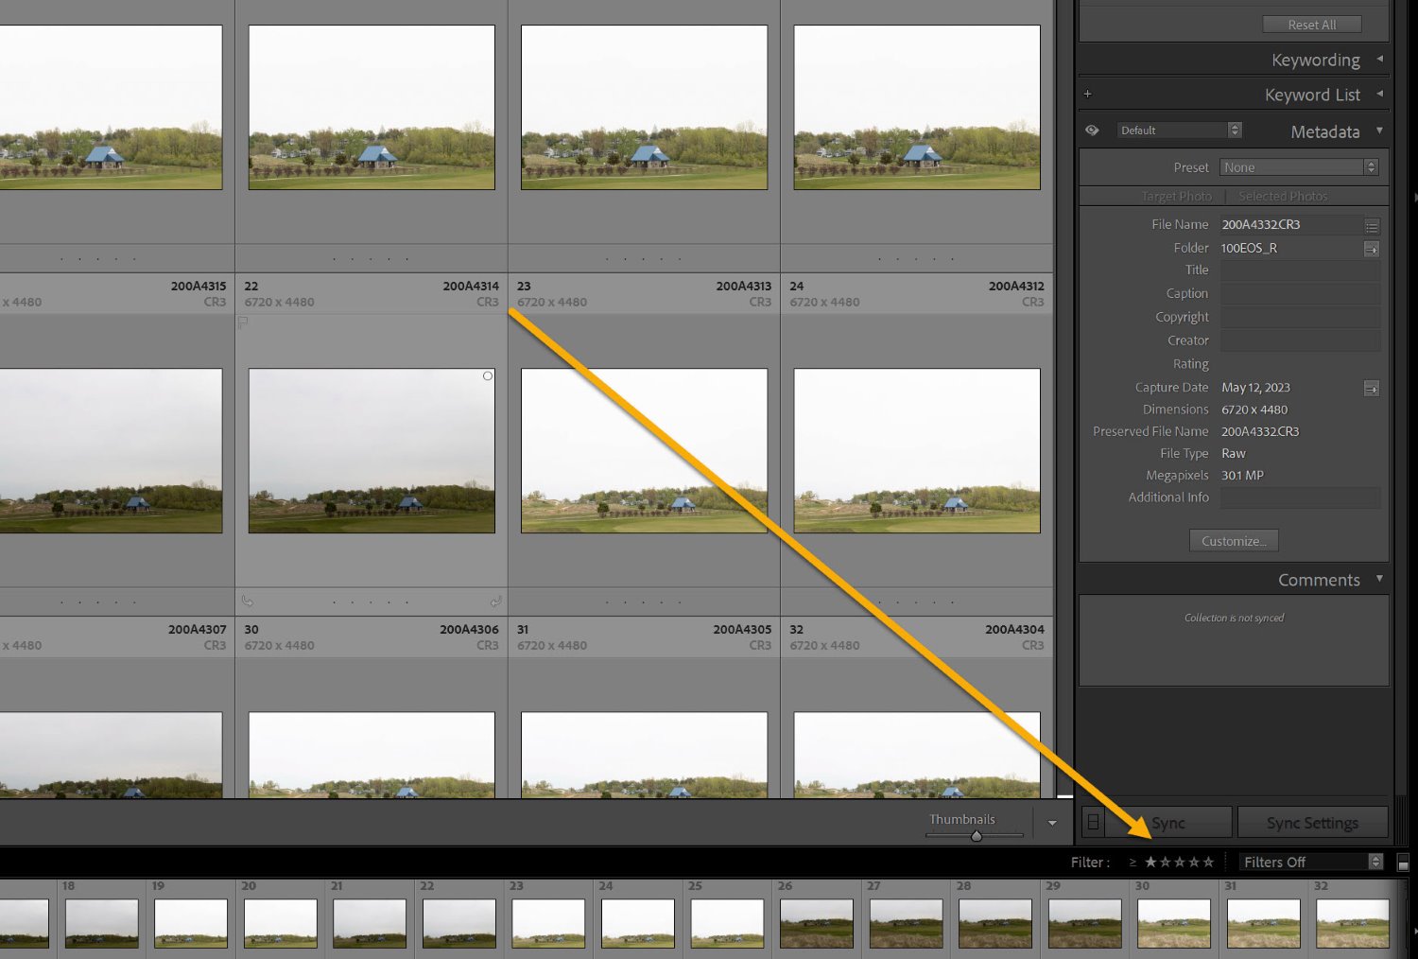1418x959 pixels.
Task: Click the rotate-left icon on thumbnail 200A4306
Action: (x=247, y=601)
